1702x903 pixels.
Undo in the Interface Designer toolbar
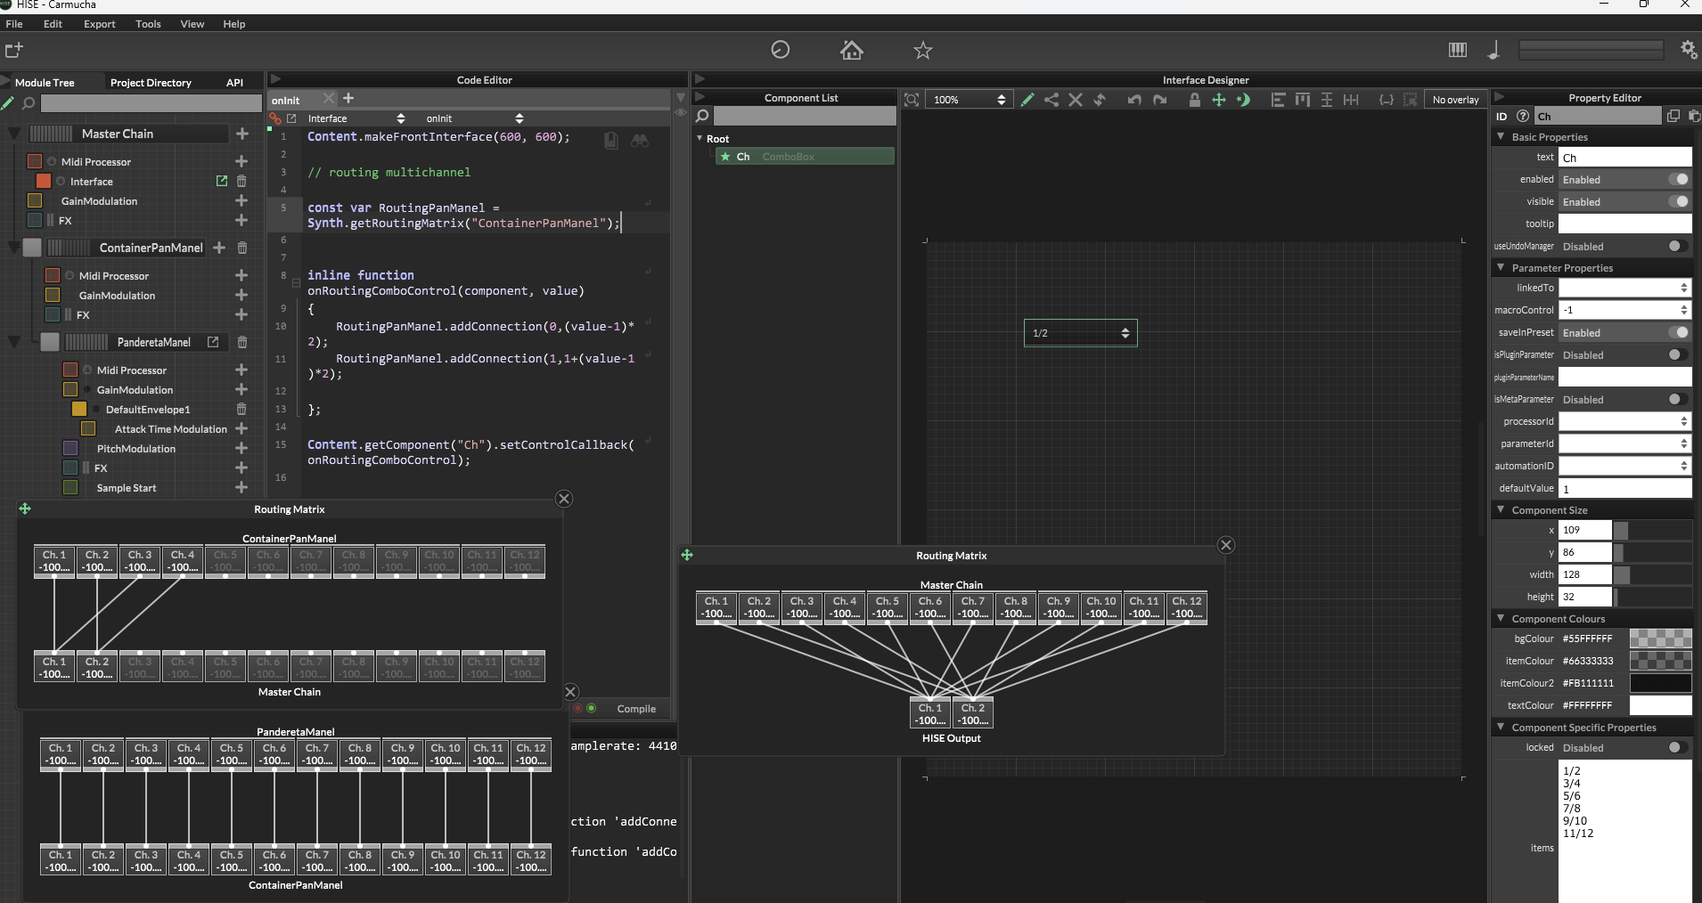point(1134,100)
